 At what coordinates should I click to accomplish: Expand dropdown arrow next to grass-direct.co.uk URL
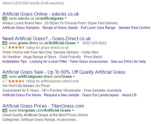point(78,43)
